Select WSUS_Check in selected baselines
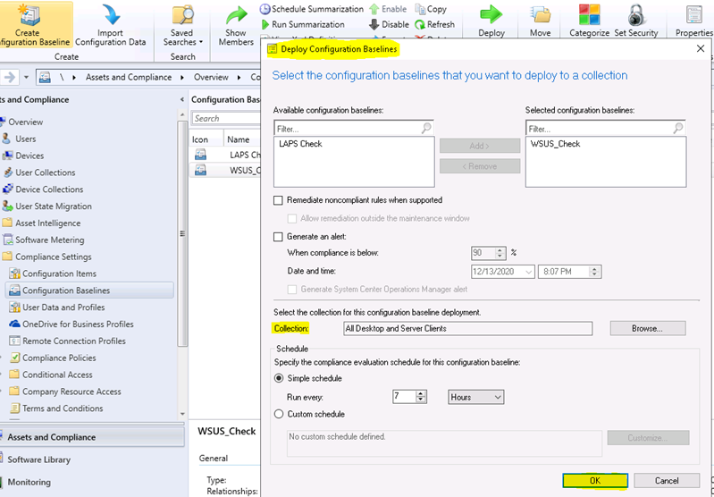Image resolution: width=714 pixels, height=497 pixels. (x=556, y=144)
